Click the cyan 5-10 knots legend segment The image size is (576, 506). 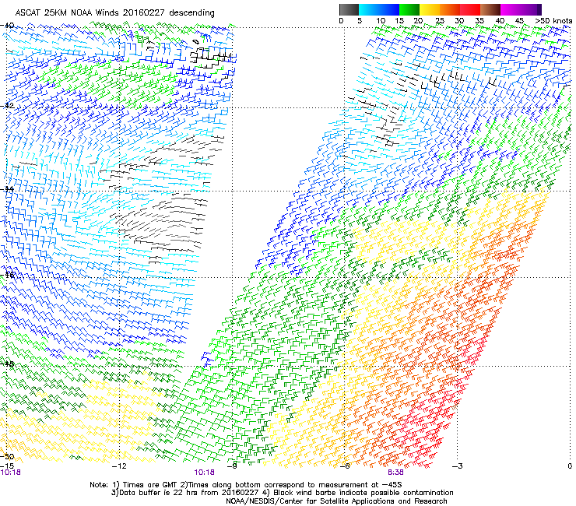tap(369, 9)
